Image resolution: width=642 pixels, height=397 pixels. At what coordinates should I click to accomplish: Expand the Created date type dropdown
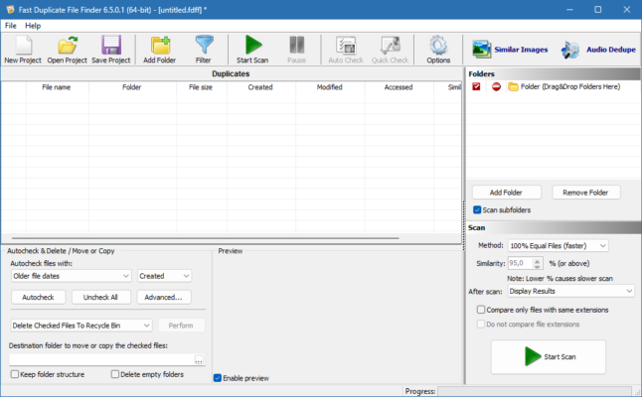coord(165,276)
